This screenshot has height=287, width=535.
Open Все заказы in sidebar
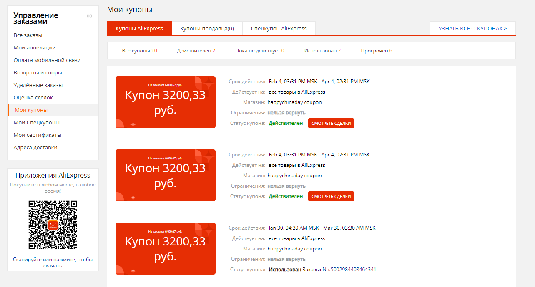pyautogui.click(x=28, y=35)
